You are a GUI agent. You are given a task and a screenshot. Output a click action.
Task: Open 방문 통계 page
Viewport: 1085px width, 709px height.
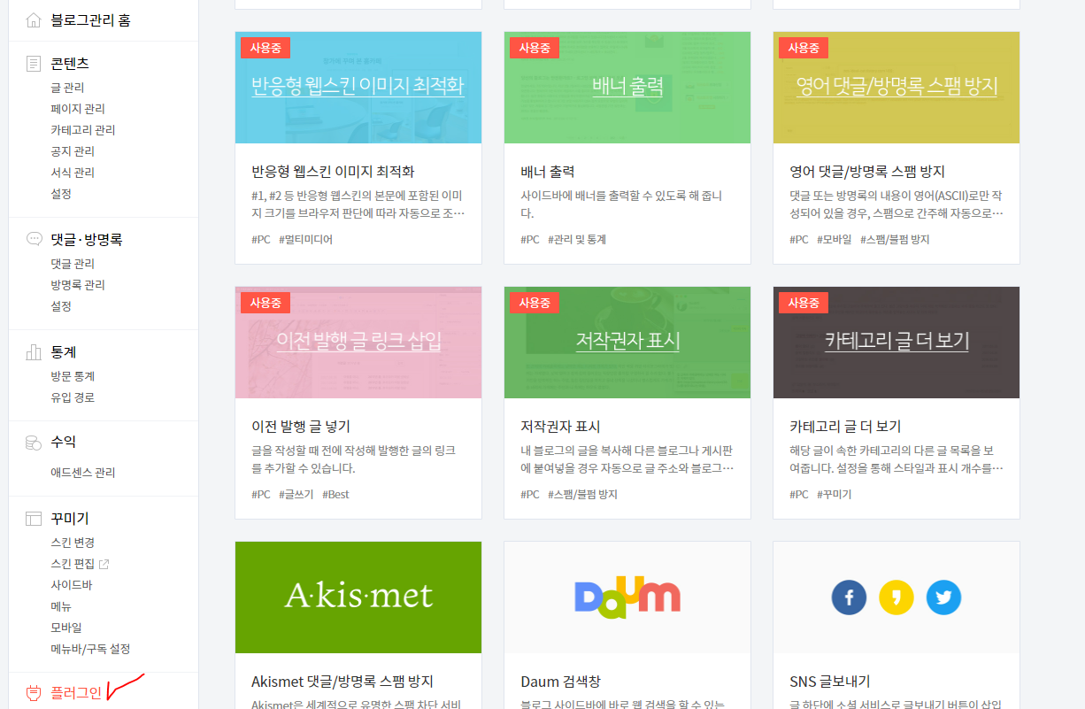[x=73, y=376]
